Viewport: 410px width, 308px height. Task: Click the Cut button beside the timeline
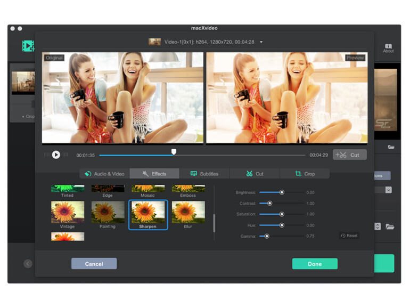[x=350, y=155]
